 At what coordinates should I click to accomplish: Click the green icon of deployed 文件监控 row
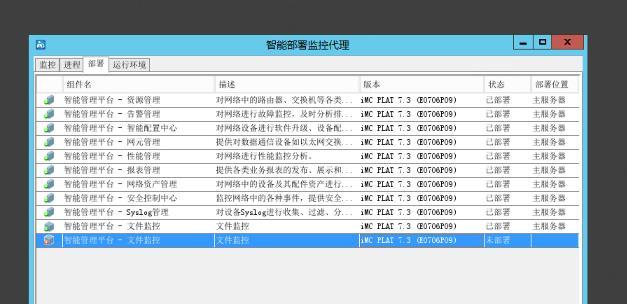tap(49, 226)
